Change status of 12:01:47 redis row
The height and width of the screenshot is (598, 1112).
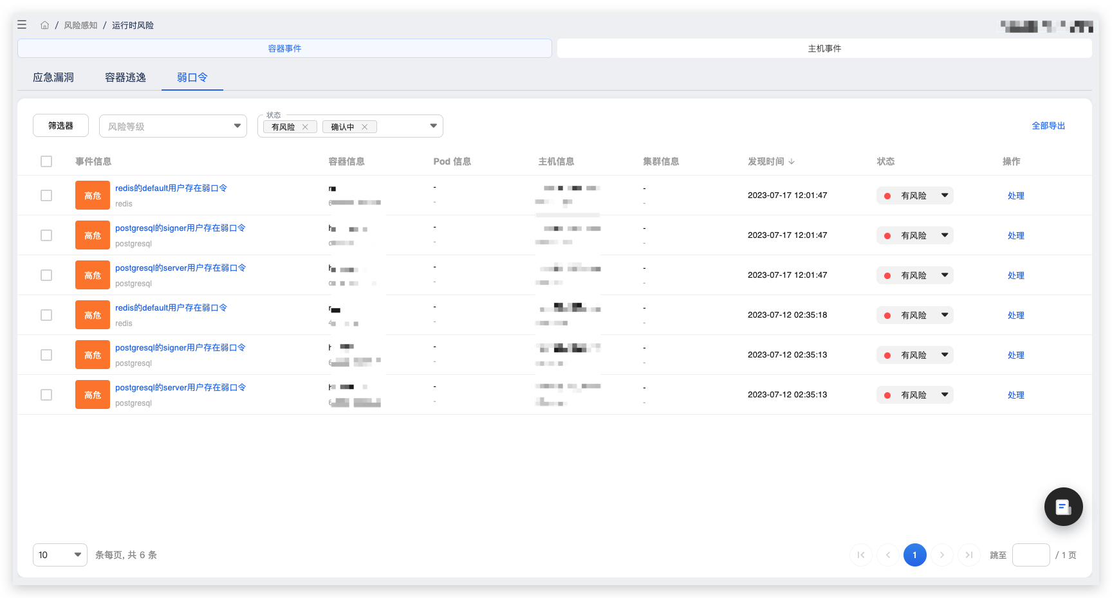point(914,195)
